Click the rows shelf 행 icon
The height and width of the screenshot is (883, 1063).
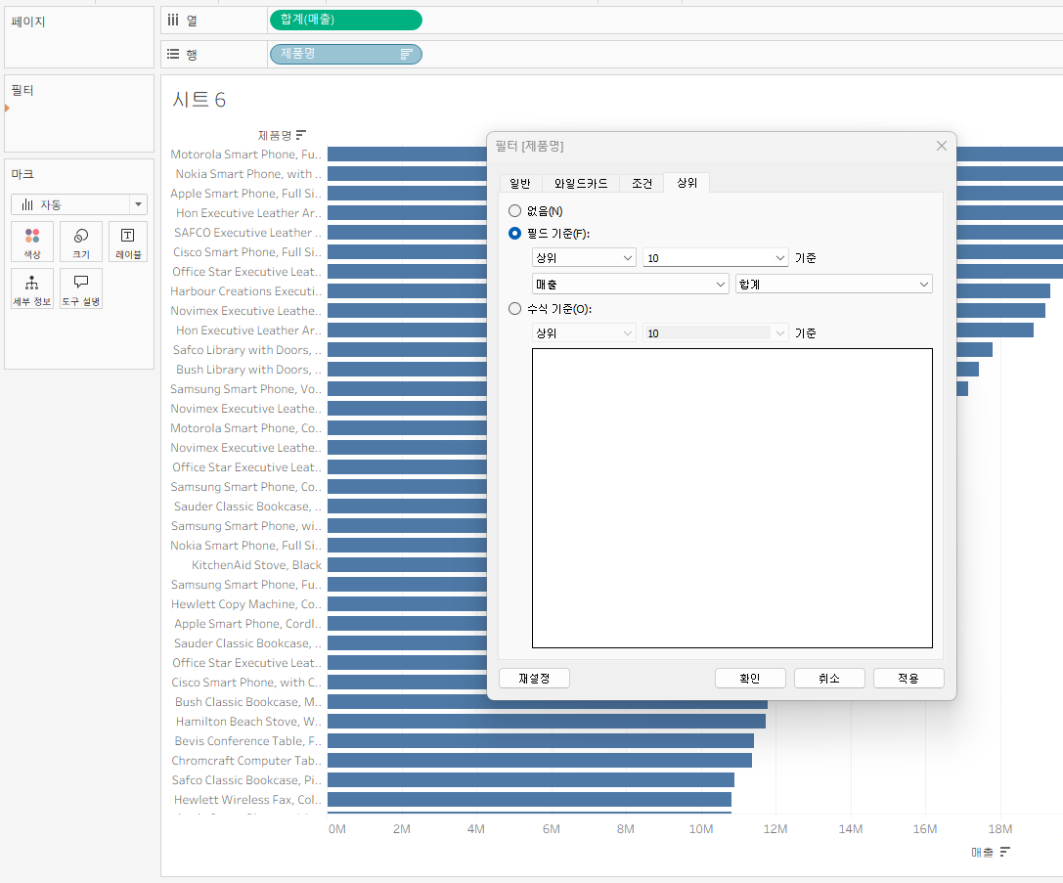tap(173, 54)
